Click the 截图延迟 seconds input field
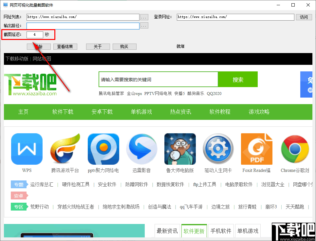This screenshot has height=241, width=316. pos(34,34)
